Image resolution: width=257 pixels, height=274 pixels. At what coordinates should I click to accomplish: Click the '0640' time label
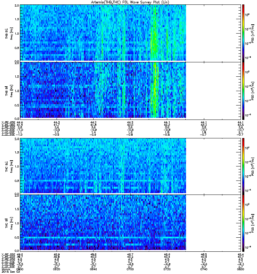tap(93, 269)
